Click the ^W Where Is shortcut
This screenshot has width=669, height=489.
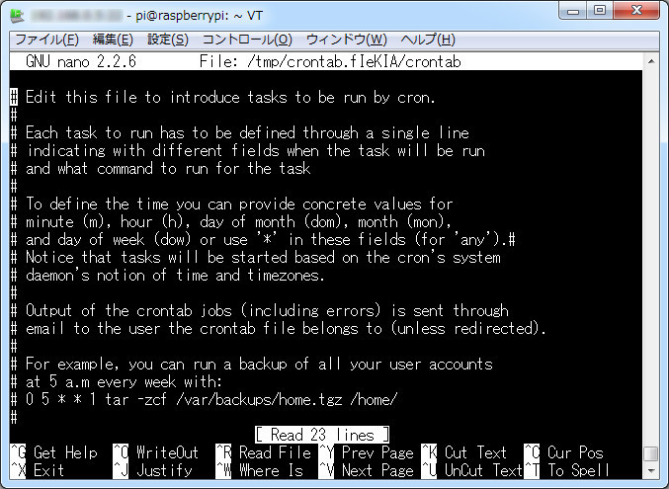click(260, 470)
